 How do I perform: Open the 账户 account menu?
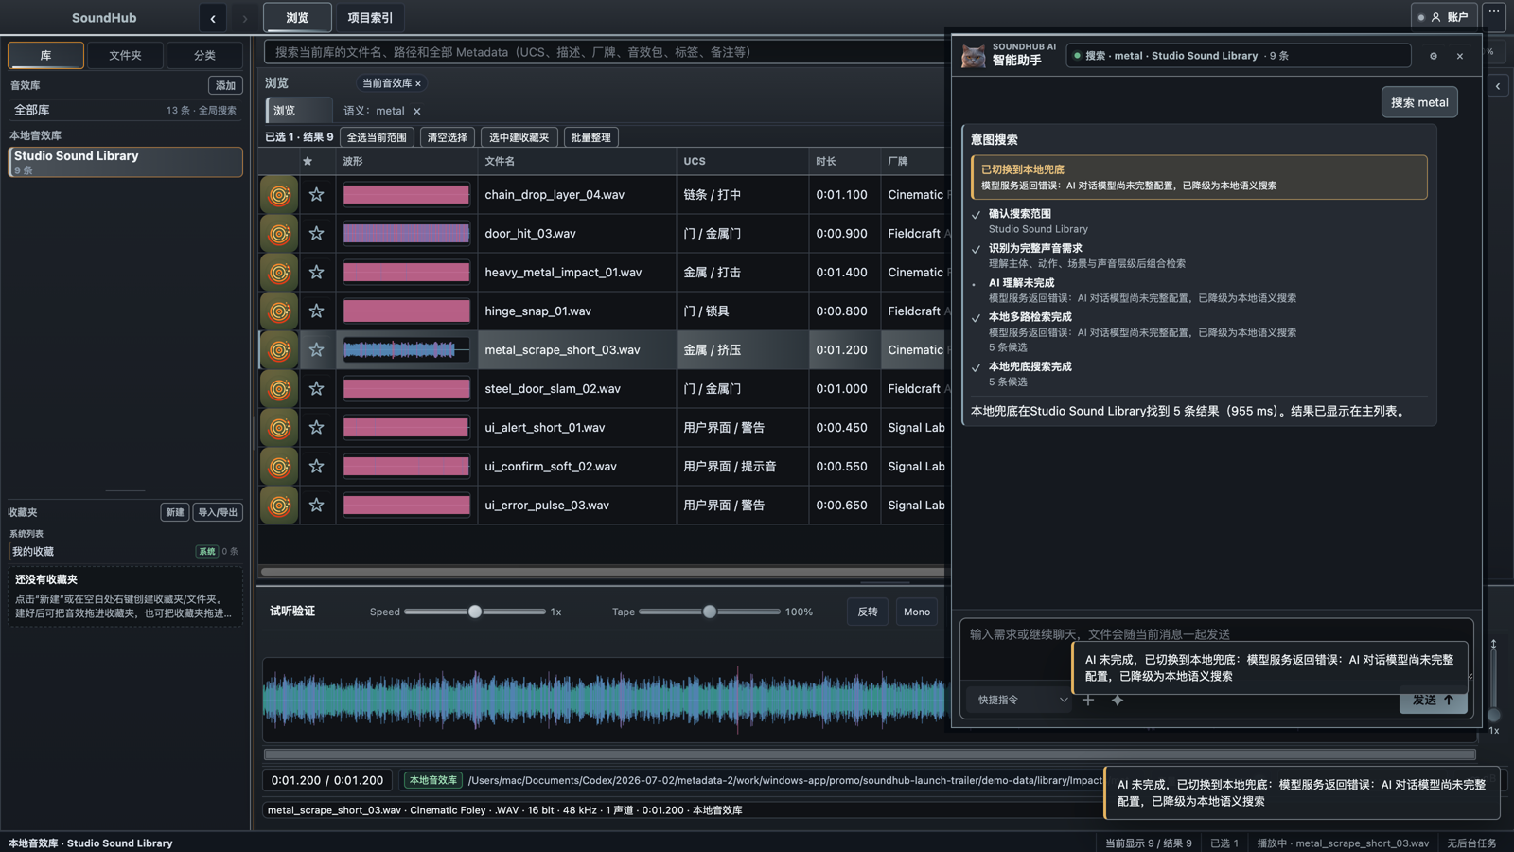pyautogui.click(x=1443, y=17)
